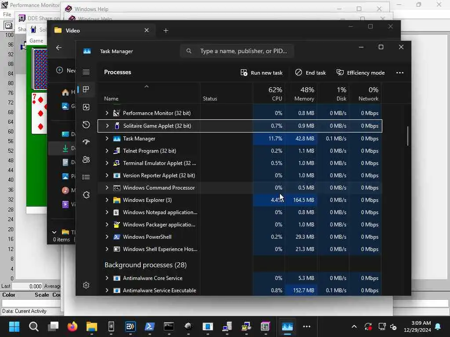Image resolution: width=450 pixels, height=337 pixels.
Task: Click End task button
Action: (311, 73)
